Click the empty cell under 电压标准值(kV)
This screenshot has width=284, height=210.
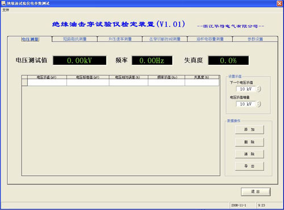pos(88,83)
